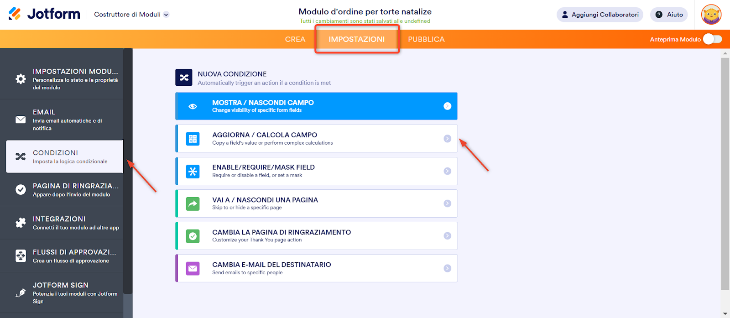Screen dimensions: 730x318
Task: Click the page's vertical scrollbar
Action: point(725,173)
